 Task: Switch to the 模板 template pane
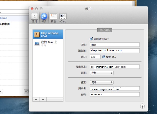pyautogui.click(x=53, y=18)
